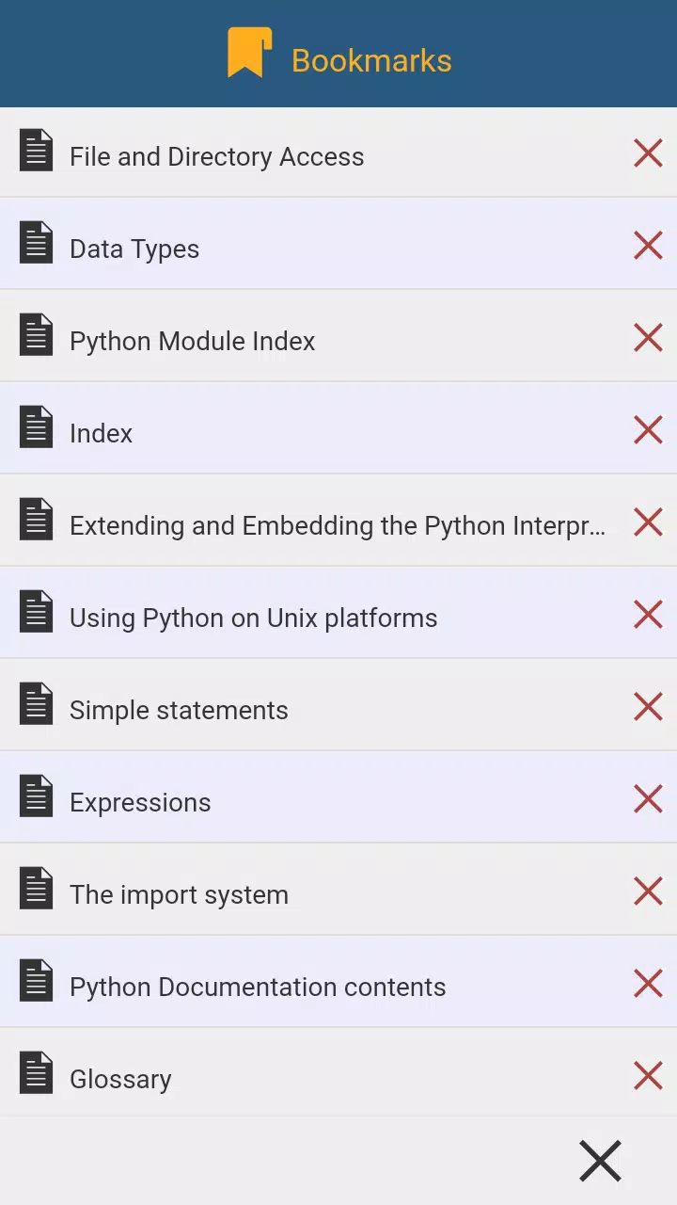The image size is (677, 1205).
Task: Open the Expressions bookmark
Action: coord(140,802)
